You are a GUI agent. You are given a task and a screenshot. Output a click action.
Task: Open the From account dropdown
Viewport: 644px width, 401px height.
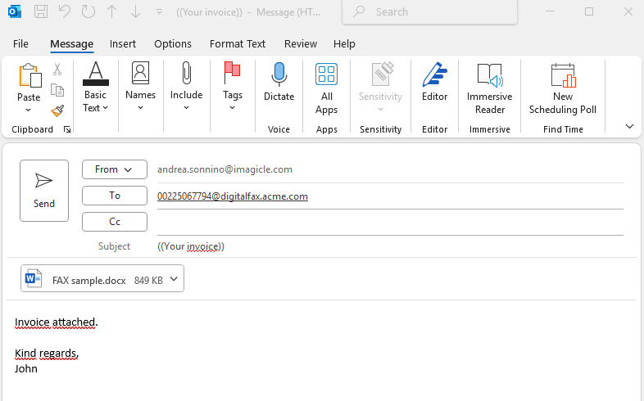115,169
